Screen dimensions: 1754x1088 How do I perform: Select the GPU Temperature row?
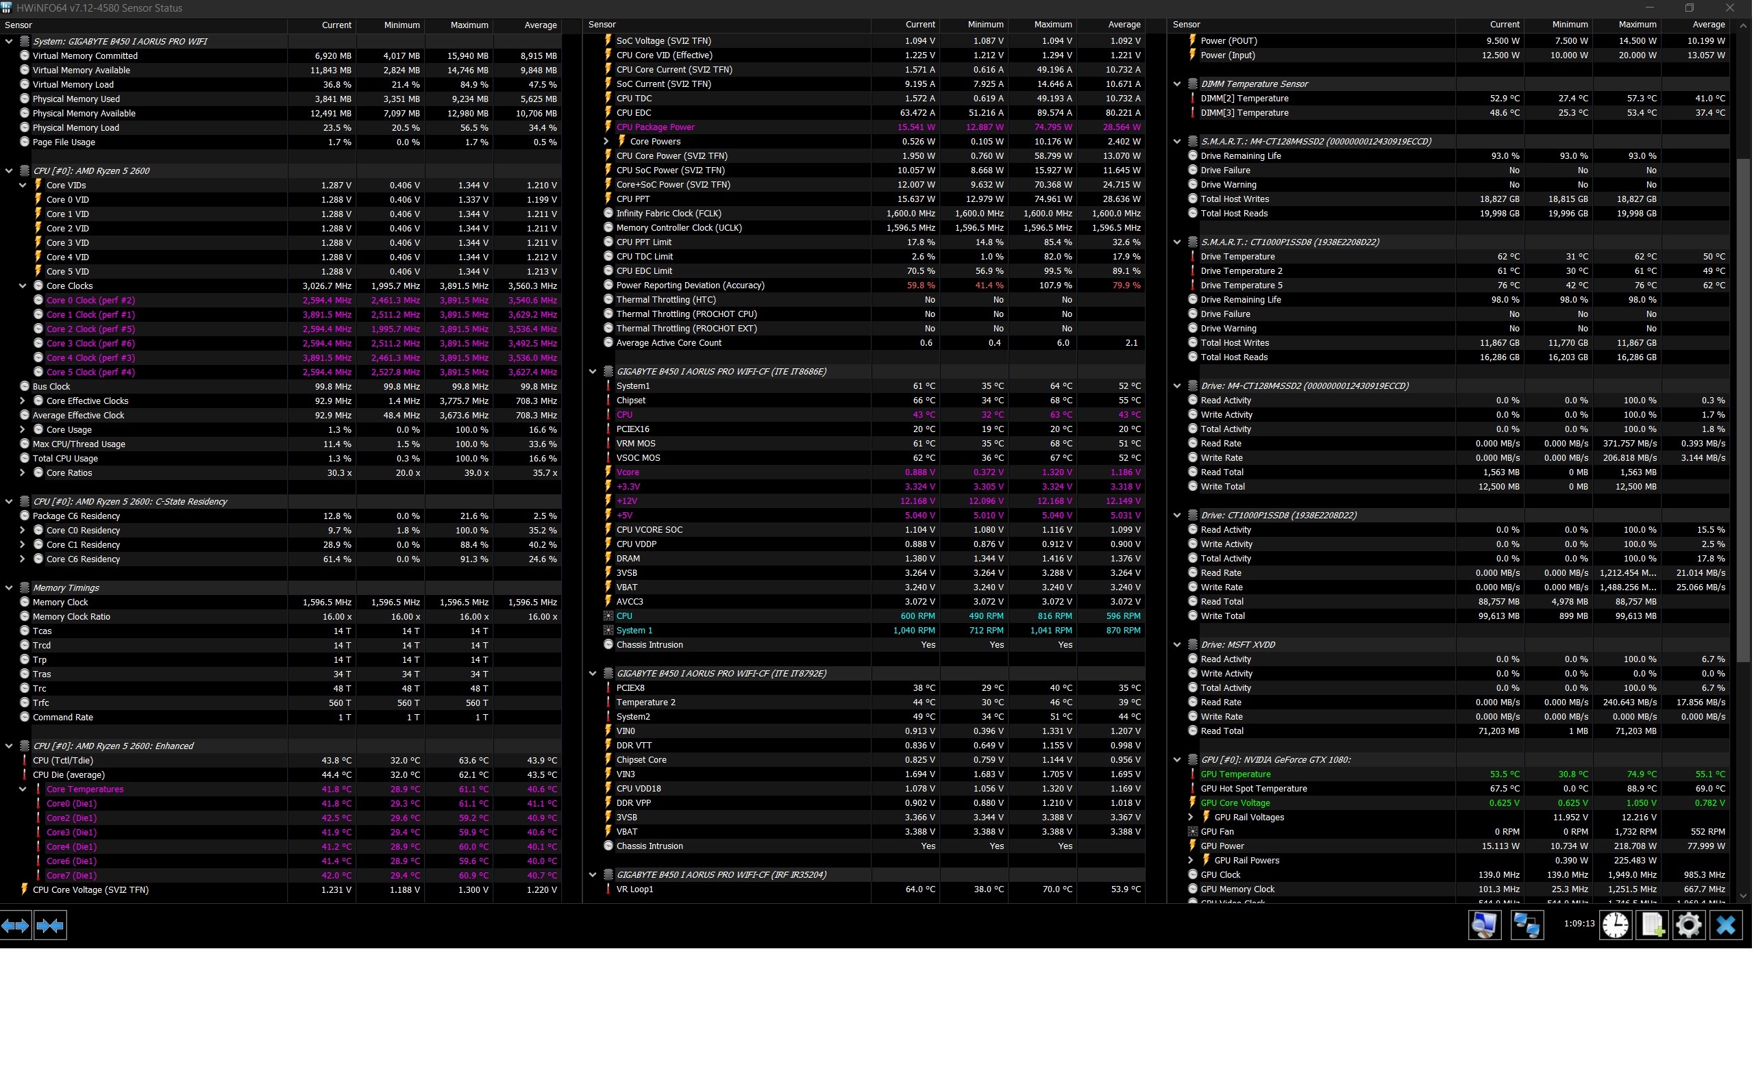1235,774
